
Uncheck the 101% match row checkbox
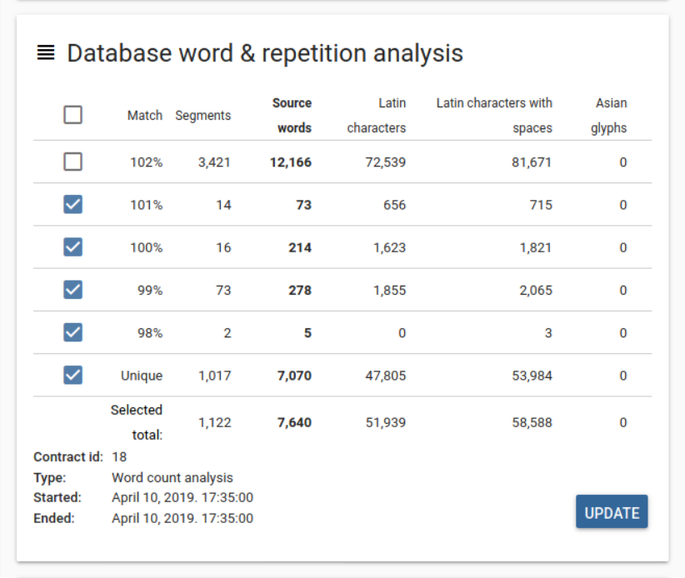(x=73, y=204)
